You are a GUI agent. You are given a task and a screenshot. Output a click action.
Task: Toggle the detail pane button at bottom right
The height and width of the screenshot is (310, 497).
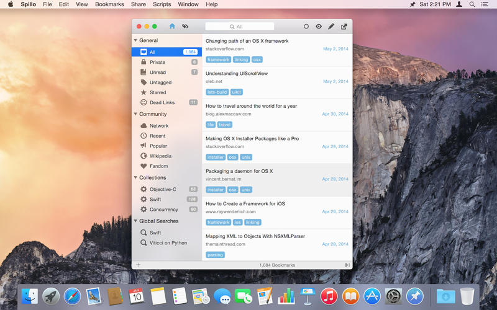(347, 265)
